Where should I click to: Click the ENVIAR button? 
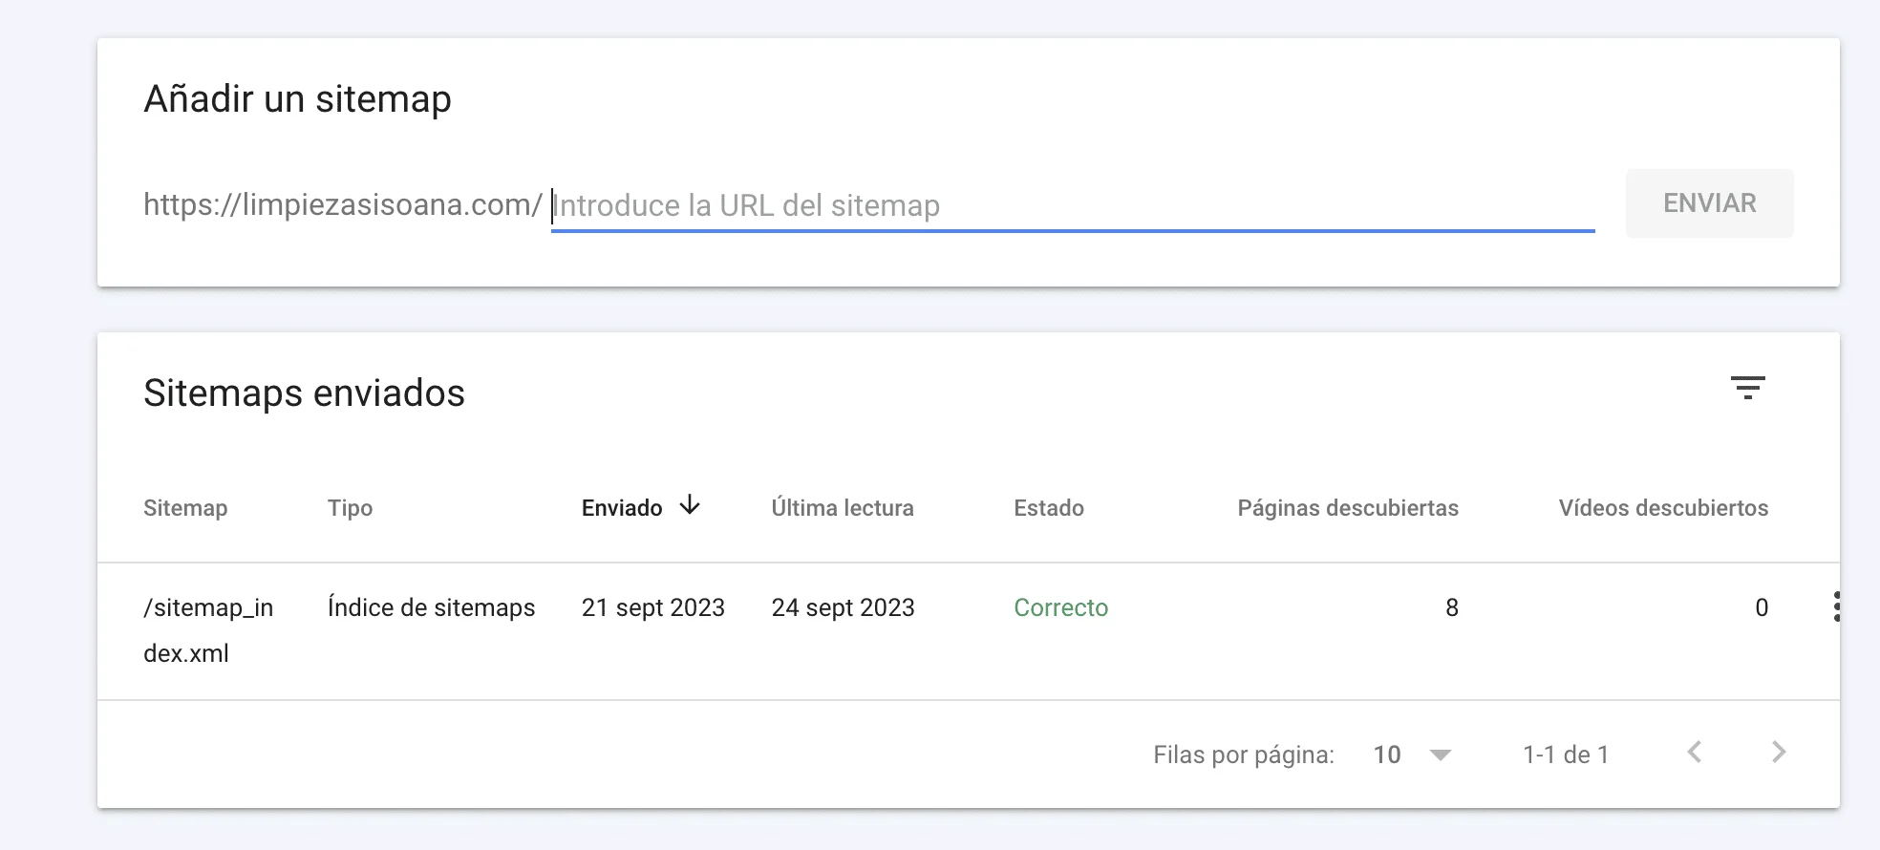point(1710,203)
